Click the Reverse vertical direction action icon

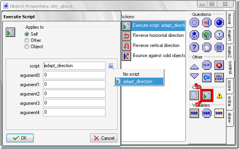point(126,46)
